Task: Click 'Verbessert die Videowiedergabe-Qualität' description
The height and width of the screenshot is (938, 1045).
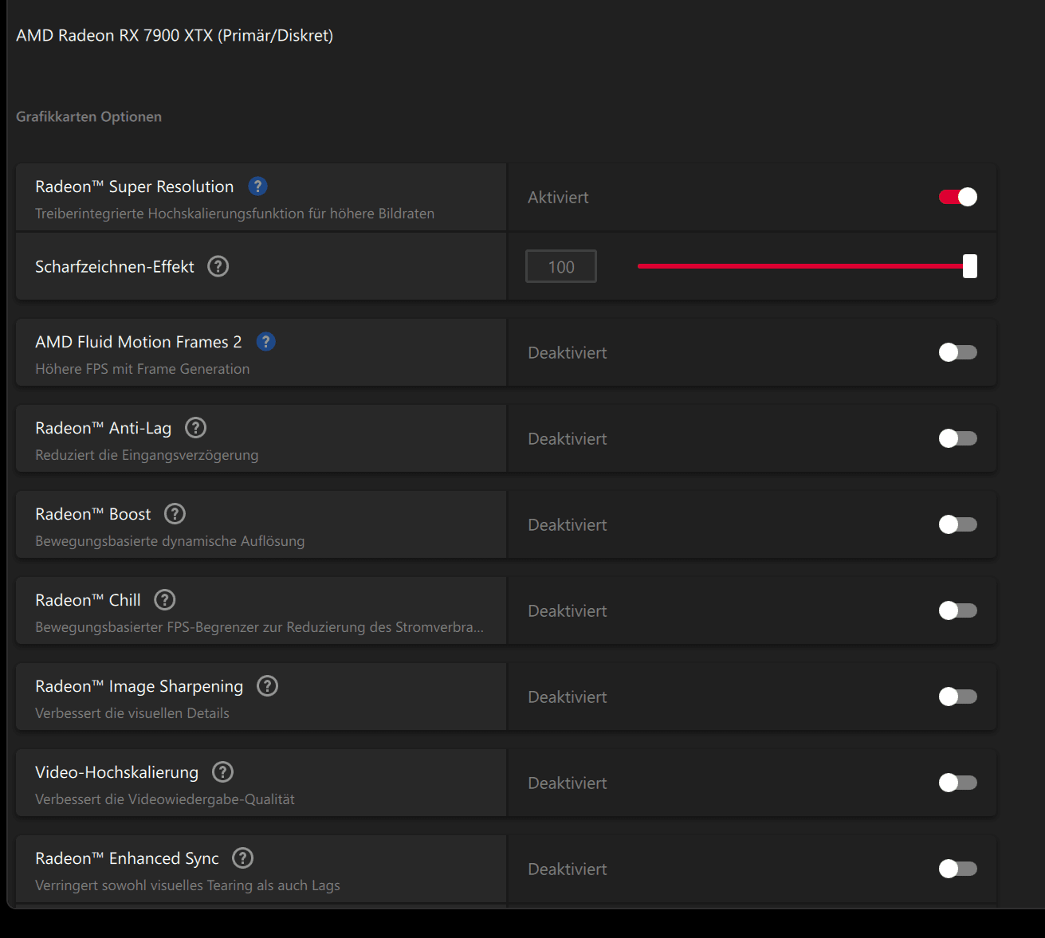Action: click(165, 799)
